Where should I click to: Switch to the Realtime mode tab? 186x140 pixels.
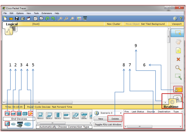[x=171, y=107]
